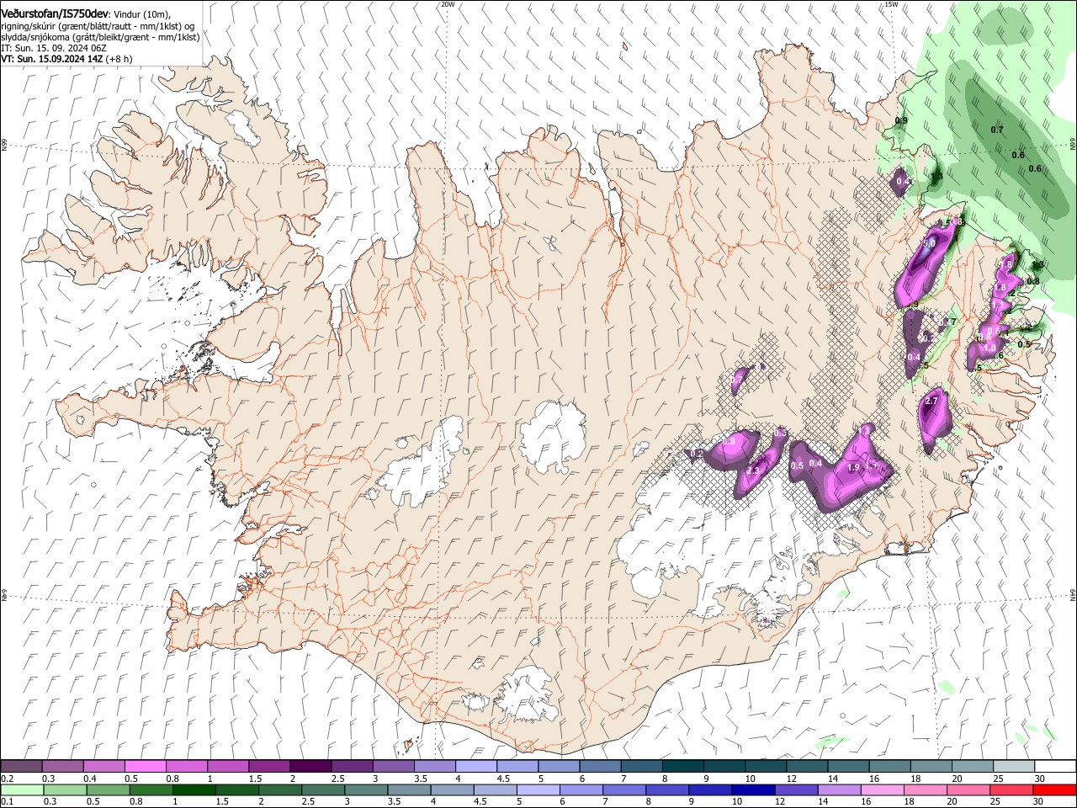Click the 3.5 label in the top legend row
Image resolution: width=1077 pixels, height=808 pixels.
(420, 779)
